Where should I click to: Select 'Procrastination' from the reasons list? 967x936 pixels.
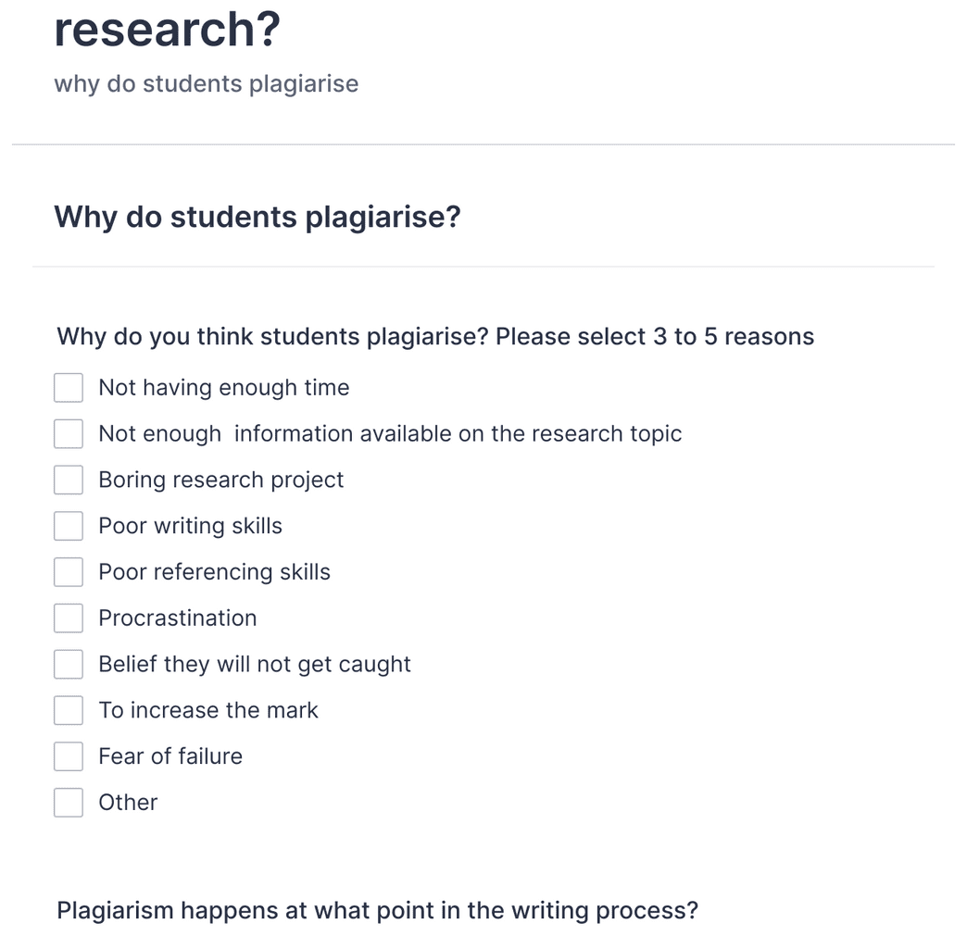69,618
